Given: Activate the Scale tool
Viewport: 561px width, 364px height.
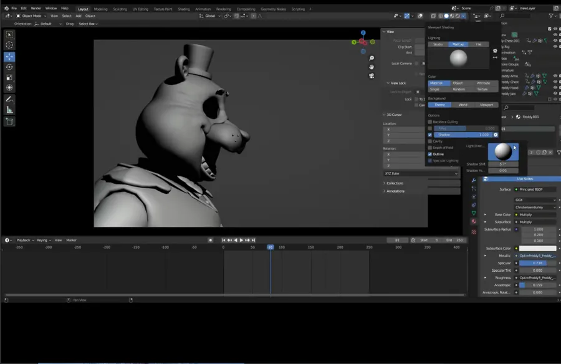Looking at the screenshot, I should click(9, 77).
